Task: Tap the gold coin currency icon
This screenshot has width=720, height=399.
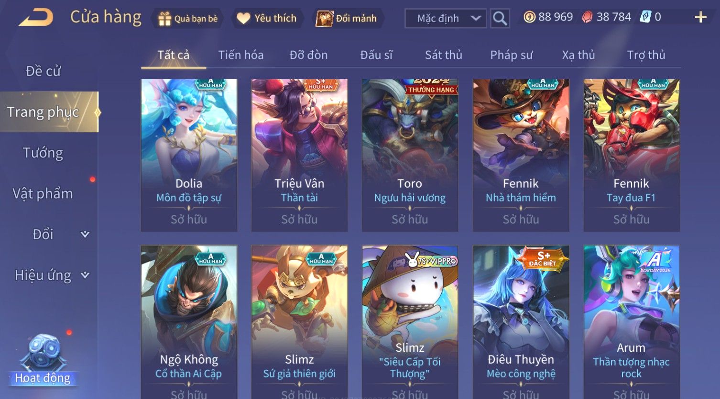Action: click(x=529, y=17)
